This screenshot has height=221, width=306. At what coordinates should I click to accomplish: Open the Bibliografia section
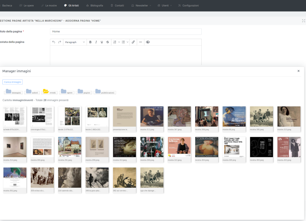point(95,5)
